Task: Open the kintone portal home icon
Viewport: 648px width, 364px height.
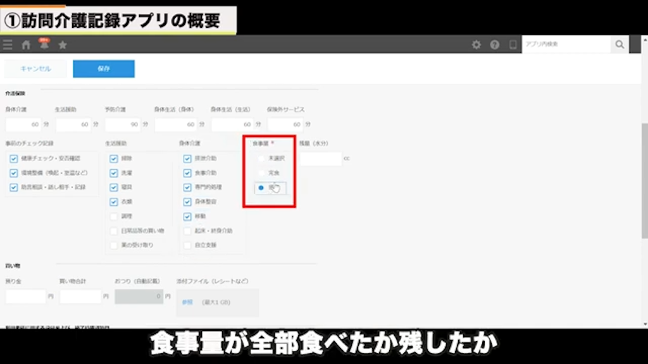Action: pos(25,44)
